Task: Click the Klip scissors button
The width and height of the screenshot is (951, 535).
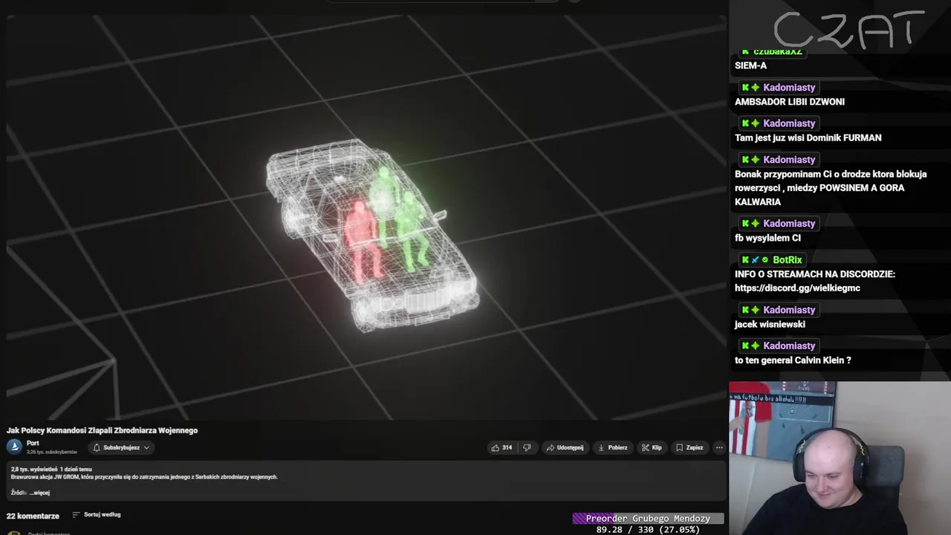Action: click(x=652, y=447)
